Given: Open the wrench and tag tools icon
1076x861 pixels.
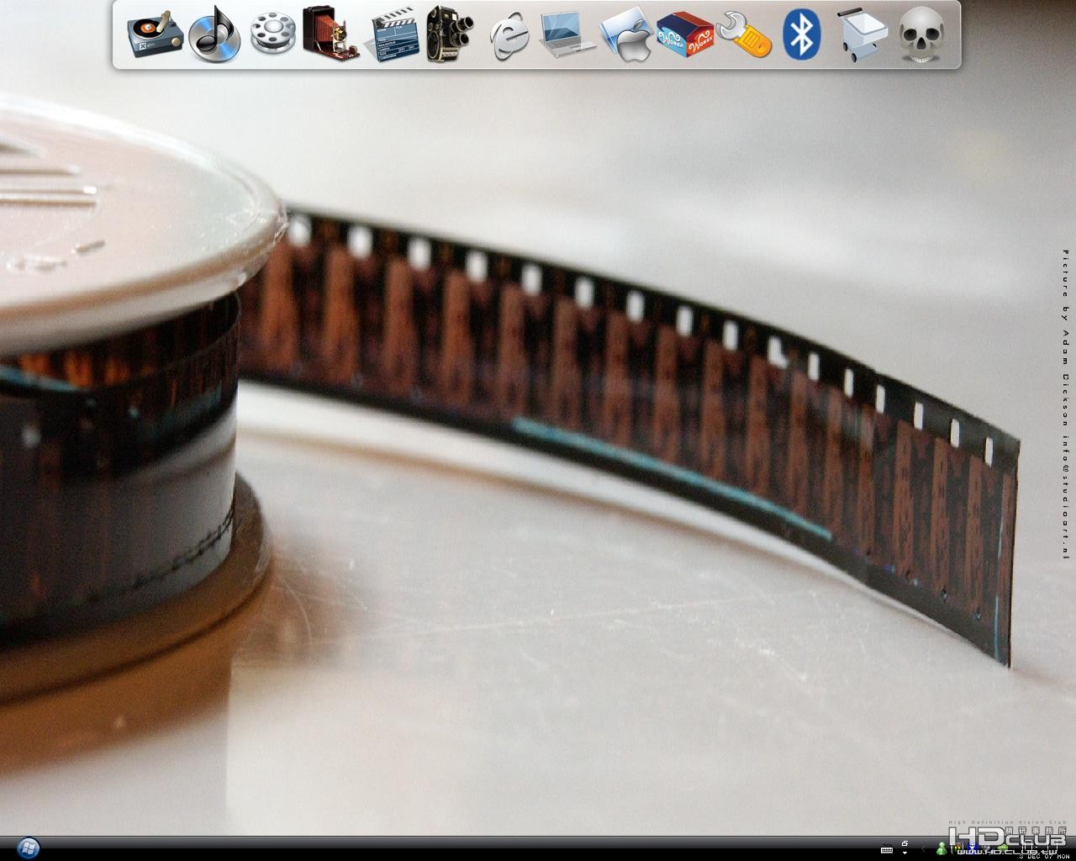Looking at the screenshot, I should tap(745, 34).
